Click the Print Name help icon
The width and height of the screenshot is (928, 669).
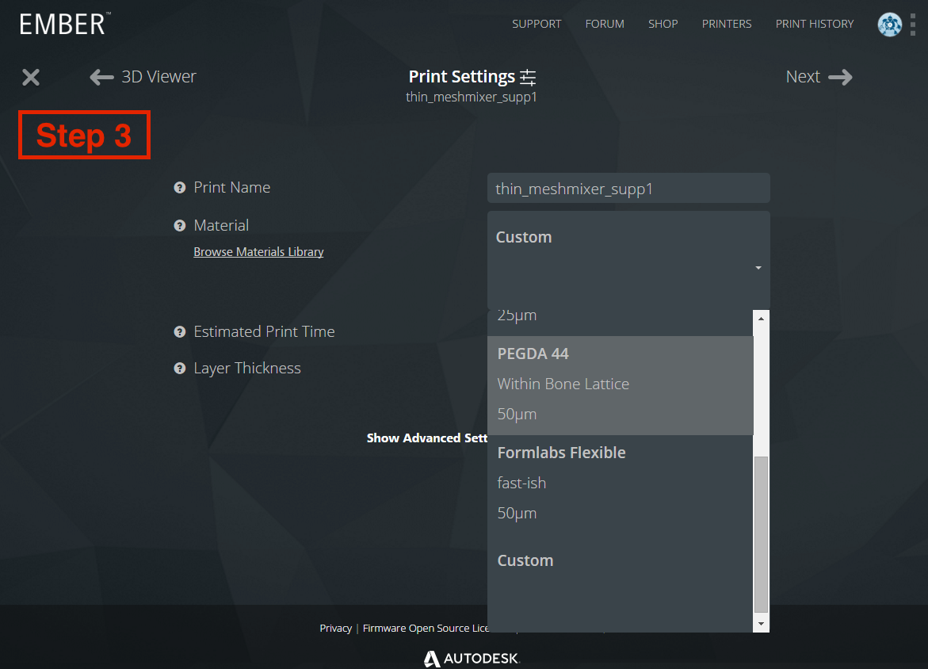(180, 188)
